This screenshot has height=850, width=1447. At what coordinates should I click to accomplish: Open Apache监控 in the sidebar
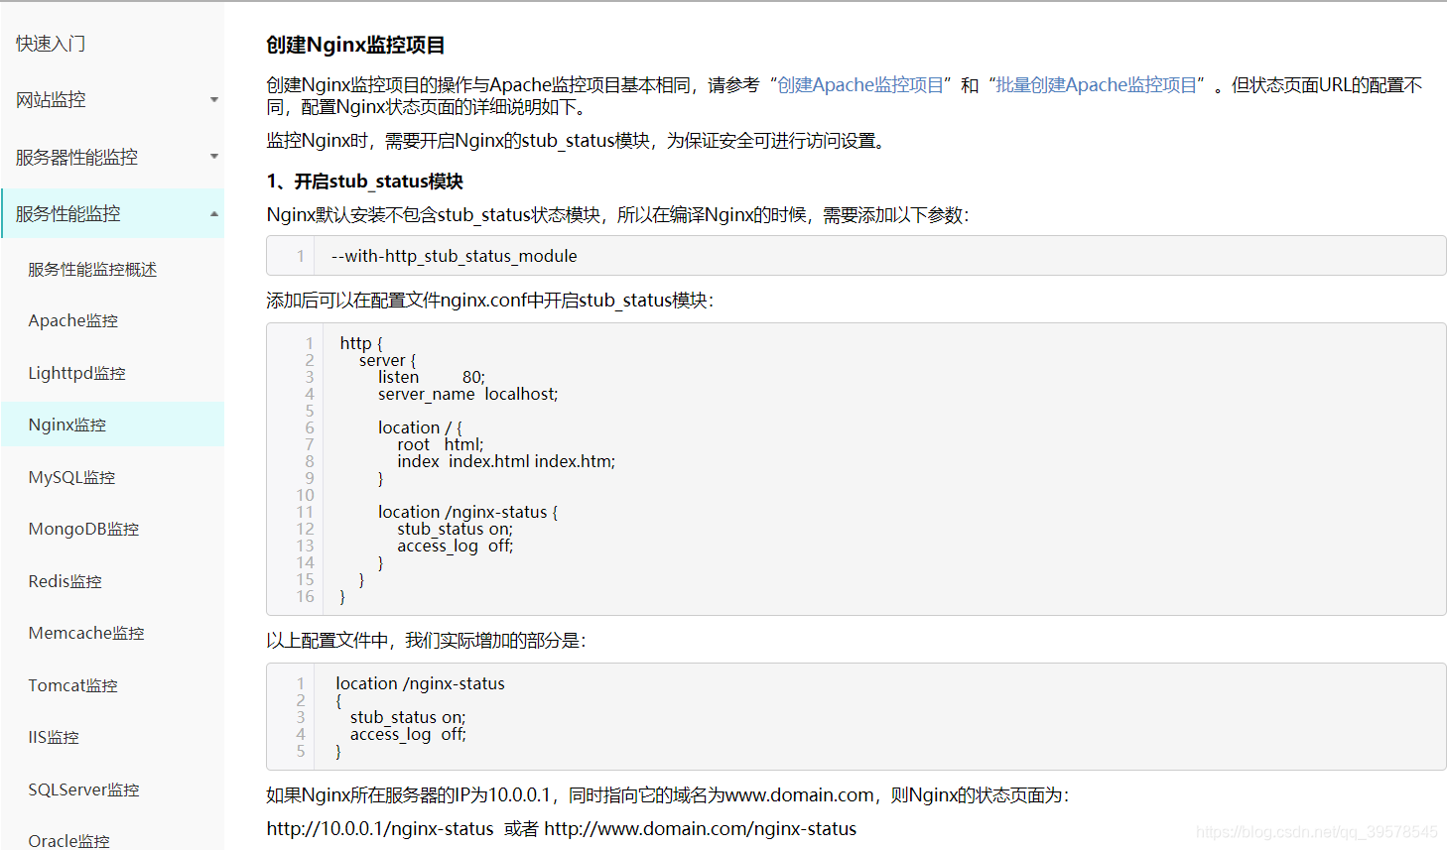pyautogui.click(x=73, y=321)
